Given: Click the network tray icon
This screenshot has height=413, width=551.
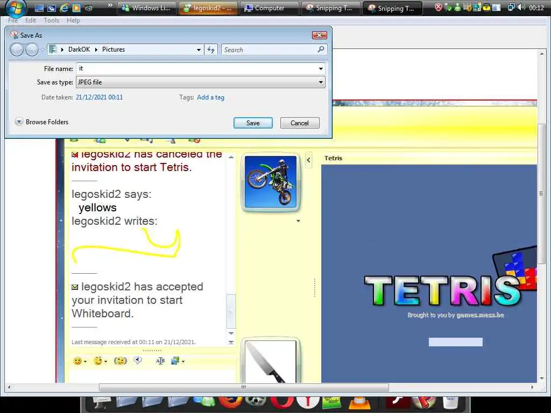Looking at the screenshot, I should [511, 8].
